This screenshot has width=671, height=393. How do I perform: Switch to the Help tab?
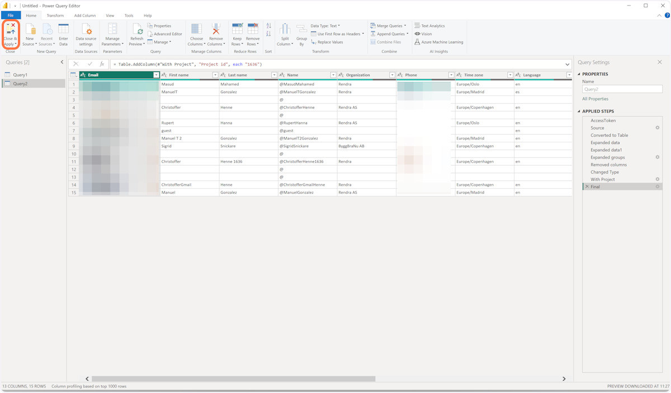click(x=148, y=16)
